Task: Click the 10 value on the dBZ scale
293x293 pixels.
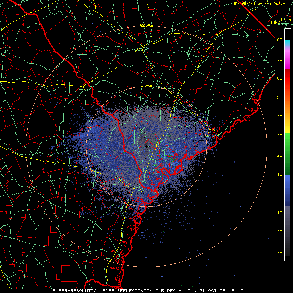Action: click(280, 174)
